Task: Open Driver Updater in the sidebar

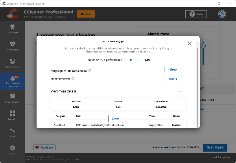Action: pyautogui.click(x=13, y=98)
